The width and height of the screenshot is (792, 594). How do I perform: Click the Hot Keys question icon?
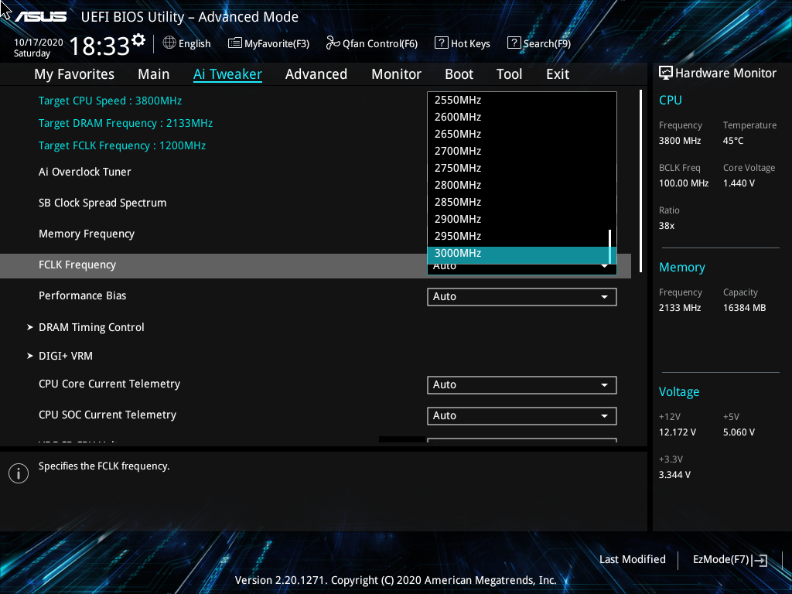[x=441, y=43]
